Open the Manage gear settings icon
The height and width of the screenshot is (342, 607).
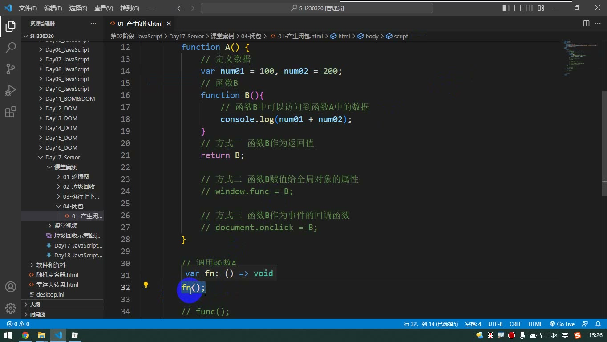[x=11, y=308]
